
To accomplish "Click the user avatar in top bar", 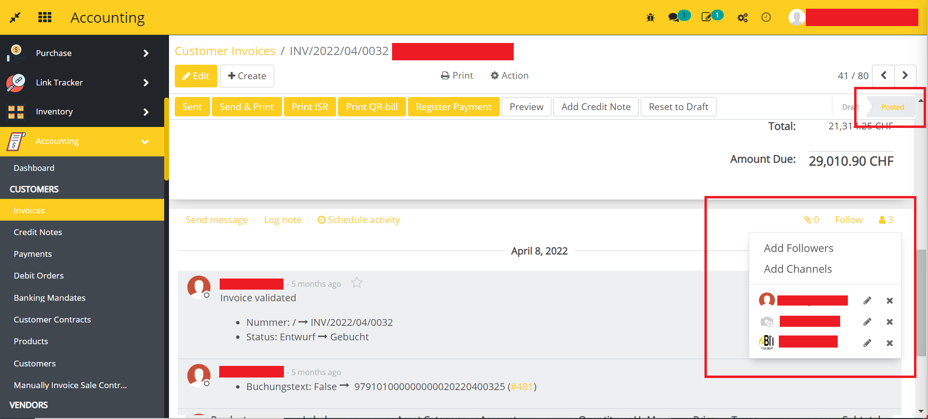I will 797,17.
